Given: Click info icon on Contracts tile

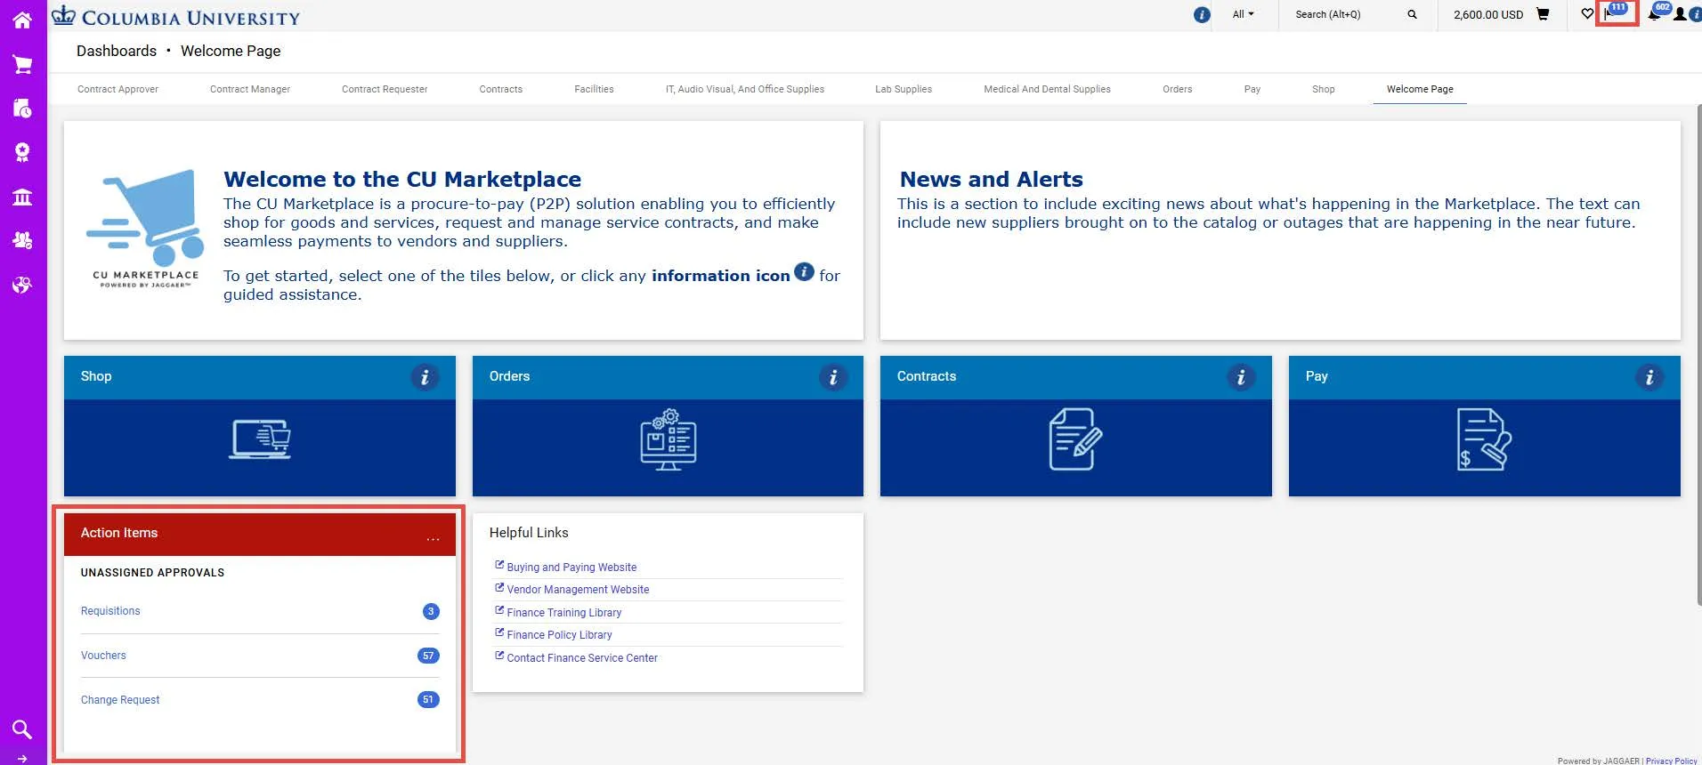Looking at the screenshot, I should pyautogui.click(x=1241, y=377).
